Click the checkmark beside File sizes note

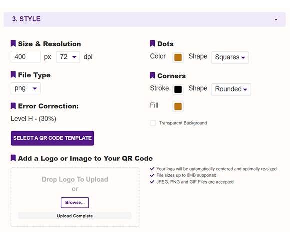point(152,175)
